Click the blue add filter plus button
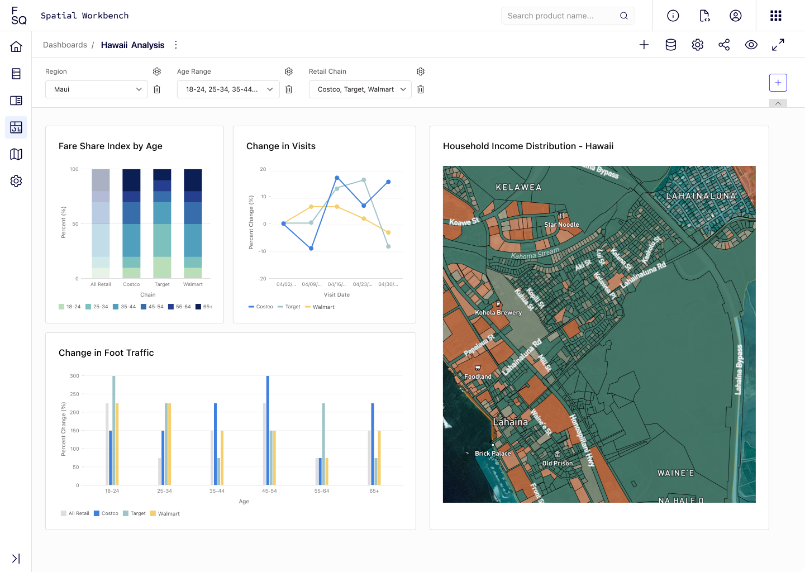This screenshot has height=572, width=805. tap(778, 83)
